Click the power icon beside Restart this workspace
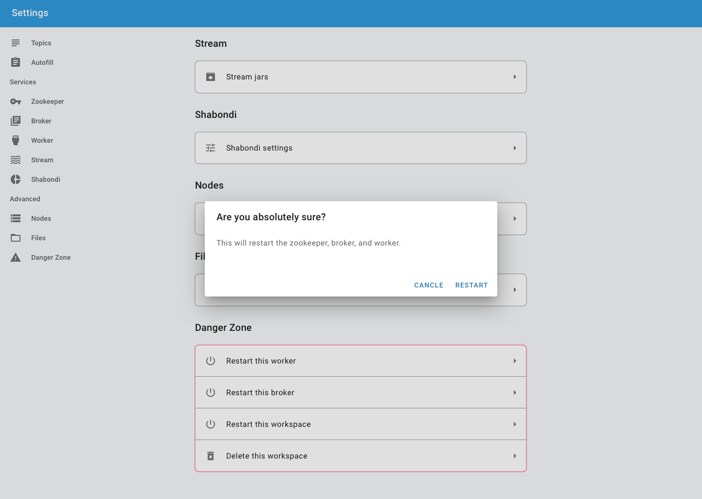 [211, 424]
